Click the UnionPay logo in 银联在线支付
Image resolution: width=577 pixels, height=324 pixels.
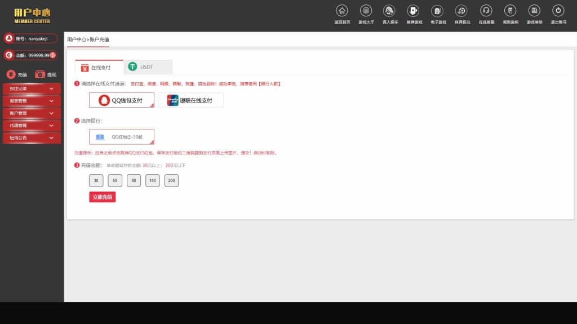(172, 100)
